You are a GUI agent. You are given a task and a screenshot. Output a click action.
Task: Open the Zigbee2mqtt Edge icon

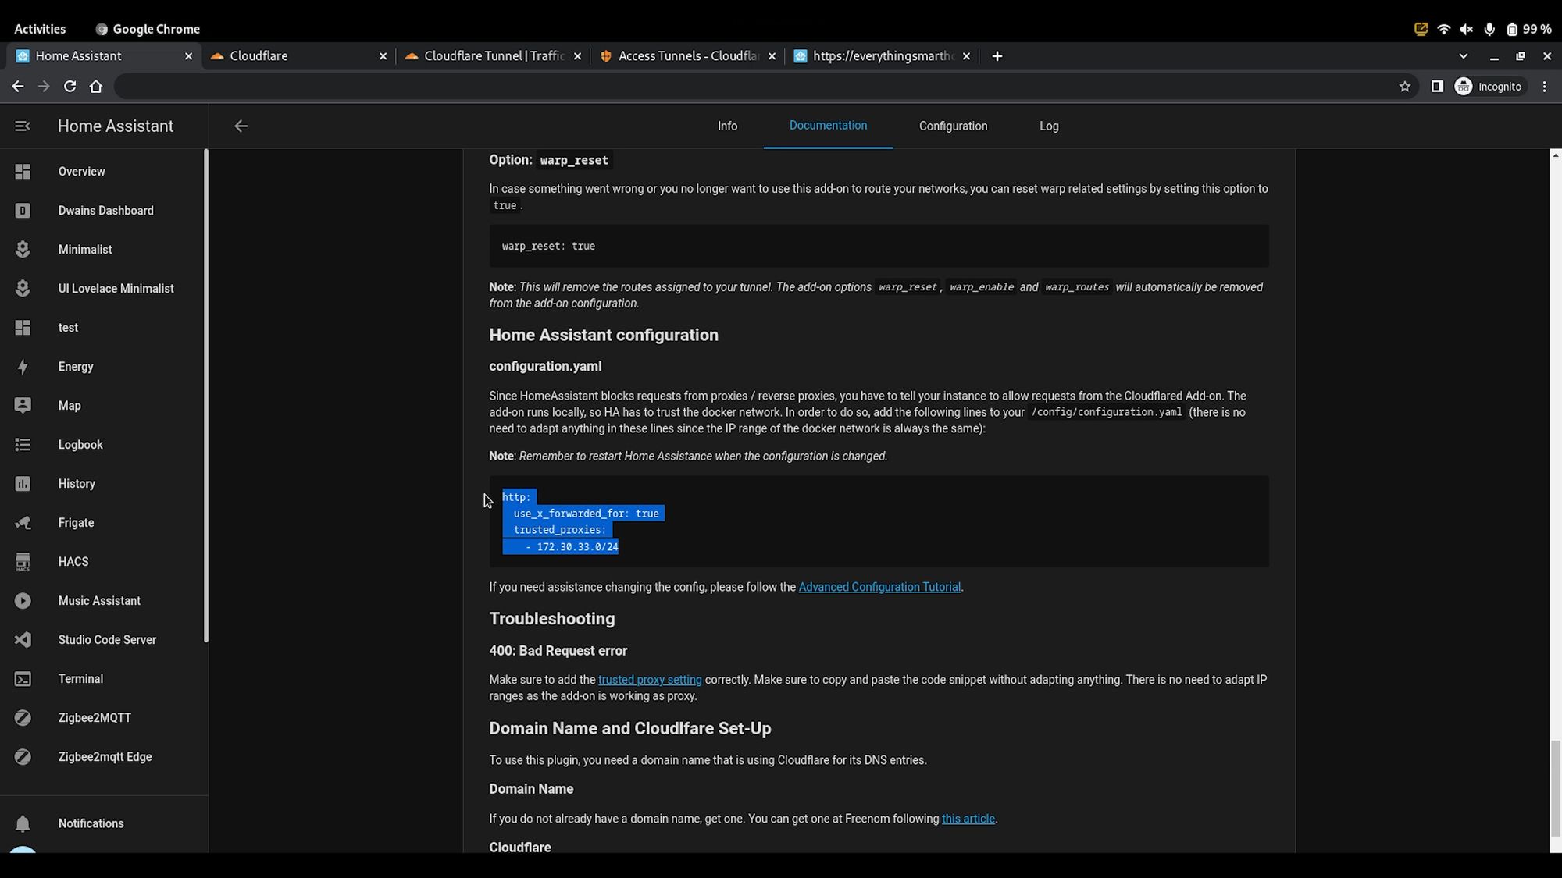(23, 757)
